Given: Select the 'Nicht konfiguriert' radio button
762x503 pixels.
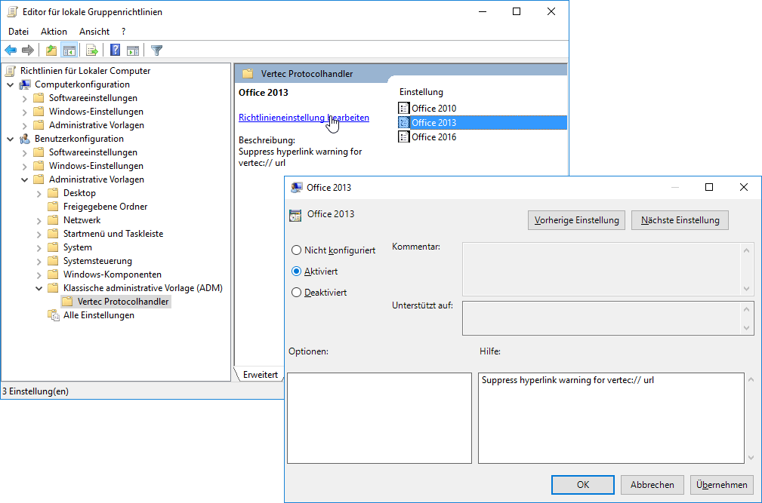Looking at the screenshot, I should [297, 250].
